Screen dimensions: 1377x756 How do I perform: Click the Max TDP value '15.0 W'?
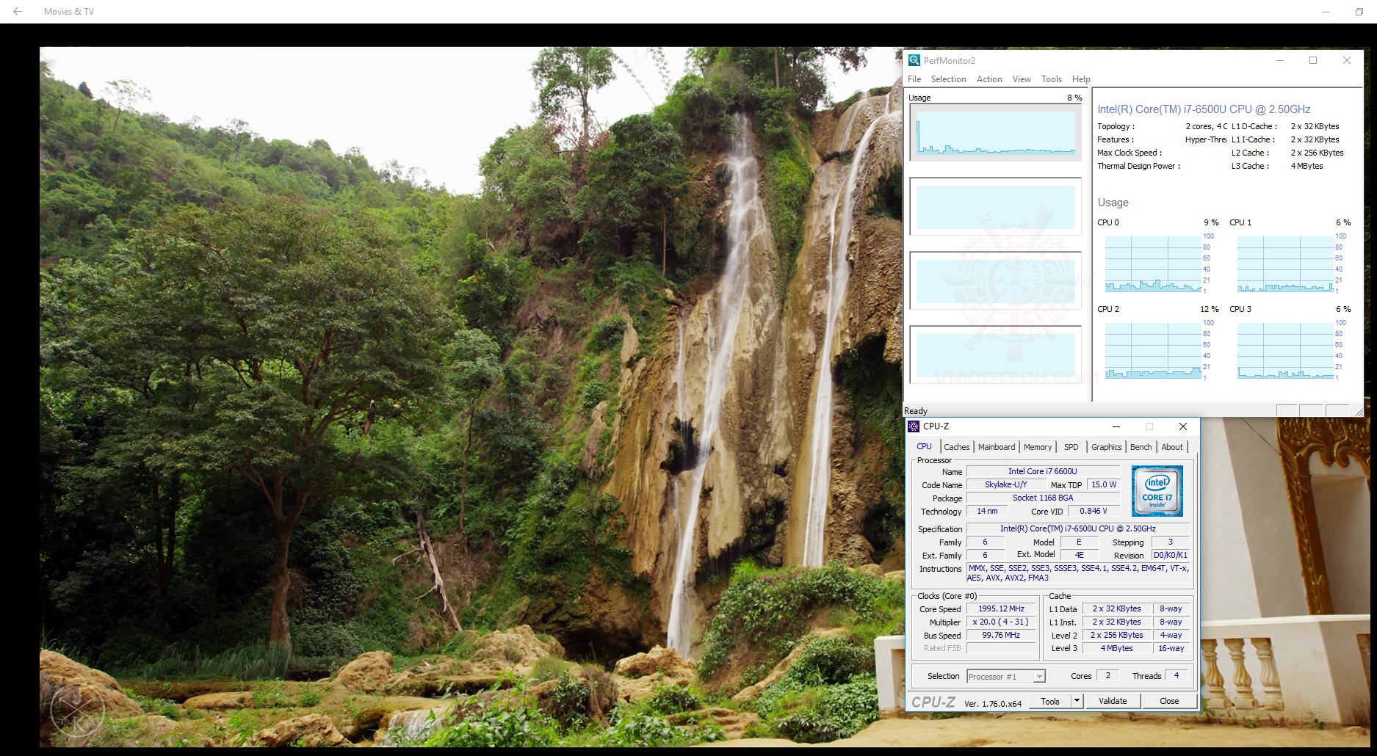click(1103, 484)
